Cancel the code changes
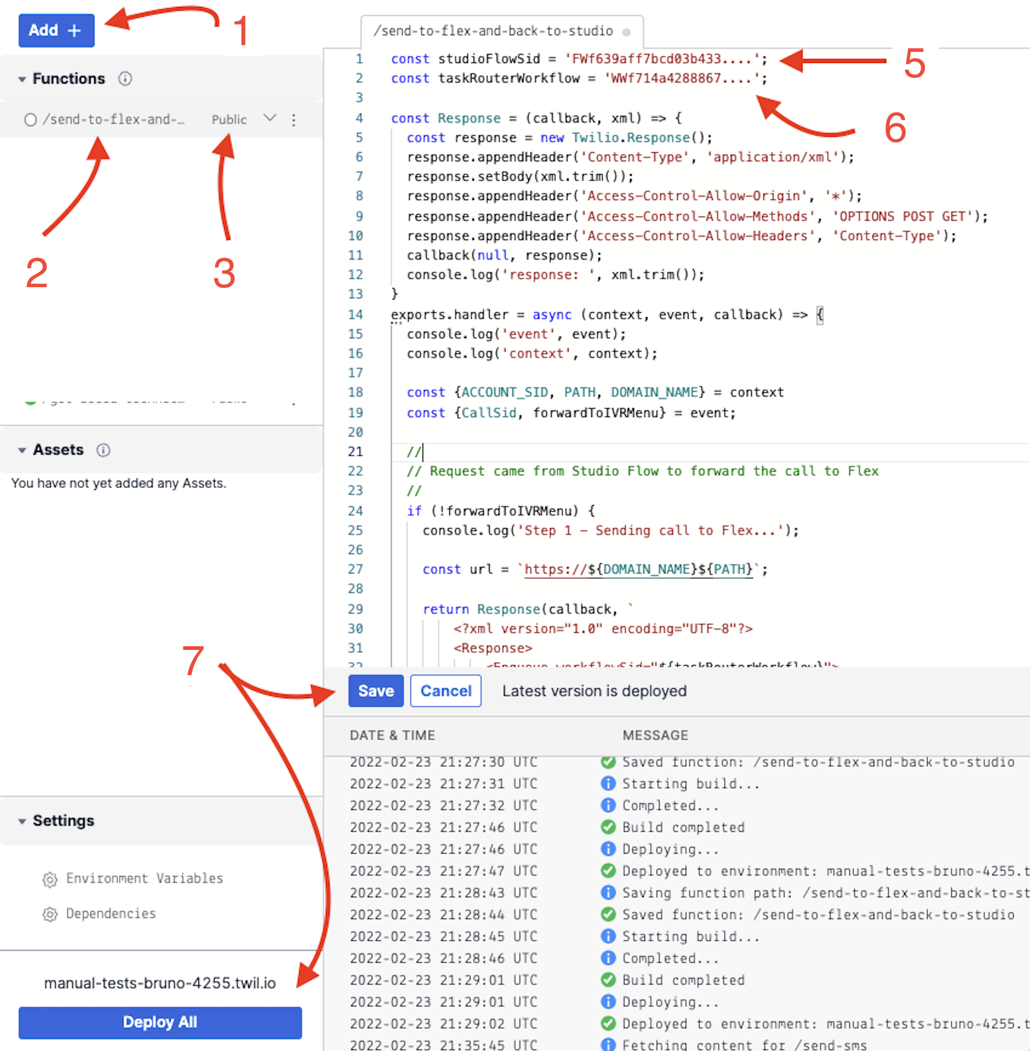Image resolution: width=1030 pixels, height=1051 pixels. tap(446, 691)
